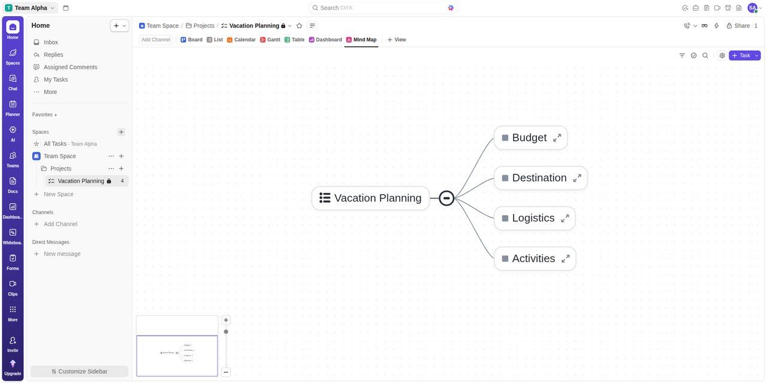Screen dimensions: 767x383
Task: Open Clips from the left rail
Action: (x=13, y=288)
